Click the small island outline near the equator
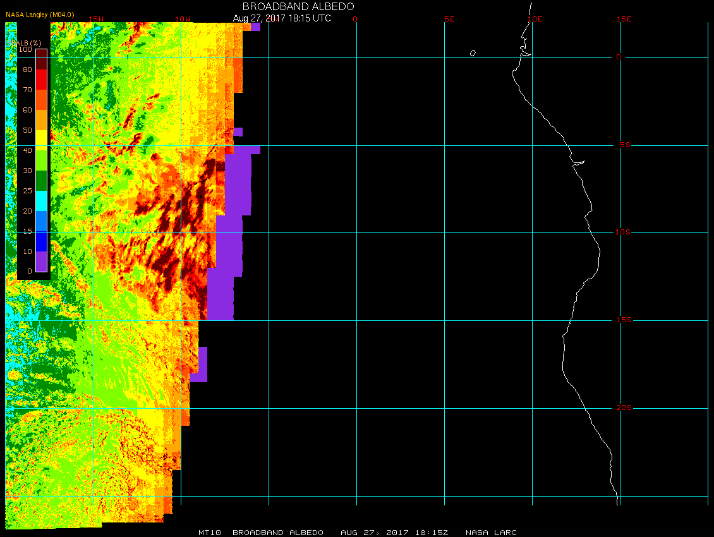This screenshot has width=714, height=537. pos(473,53)
